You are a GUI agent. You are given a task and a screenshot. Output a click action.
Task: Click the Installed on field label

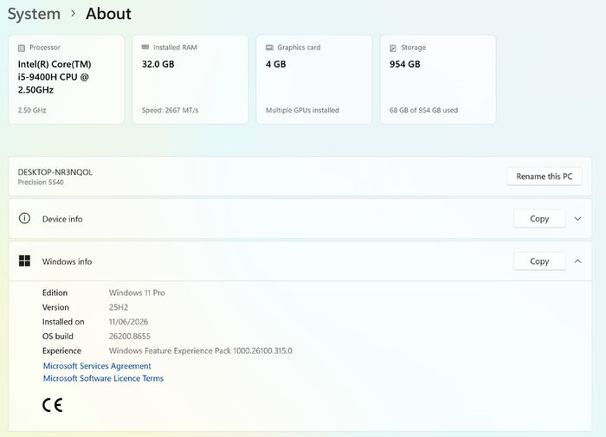click(63, 322)
